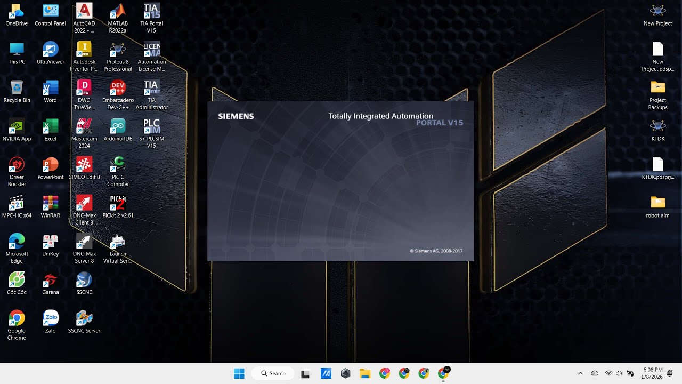Select the Google Chrome desktop shortcut
The image size is (682, 384).
click(x=17, y=325)
